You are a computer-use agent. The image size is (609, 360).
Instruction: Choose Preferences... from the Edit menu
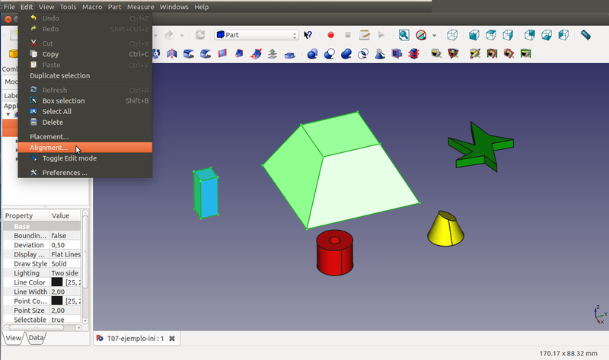coord(64,173)
